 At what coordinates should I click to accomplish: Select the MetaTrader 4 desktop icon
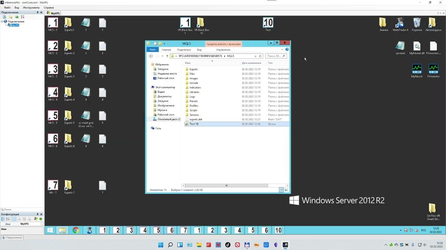pyautogui.click(x=400, y=24)
